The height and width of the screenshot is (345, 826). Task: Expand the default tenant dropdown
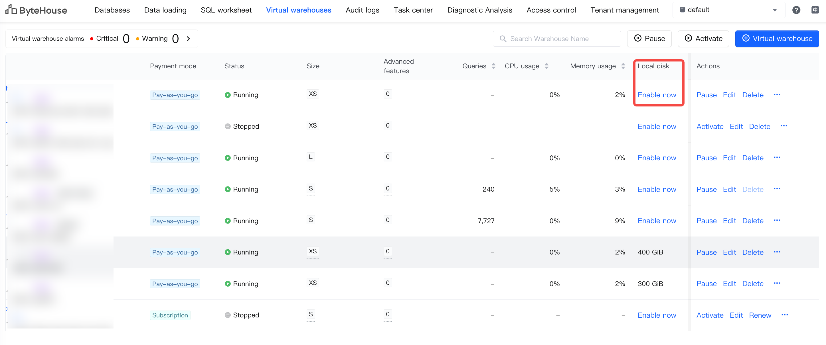(x=774, y=10)
